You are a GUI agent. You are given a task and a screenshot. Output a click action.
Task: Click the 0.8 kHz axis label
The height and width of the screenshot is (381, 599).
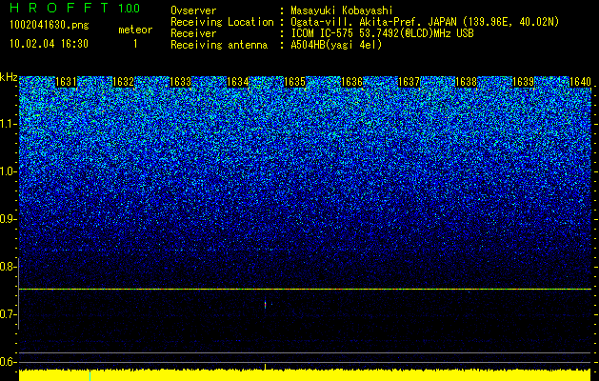(x=8, y=267)
